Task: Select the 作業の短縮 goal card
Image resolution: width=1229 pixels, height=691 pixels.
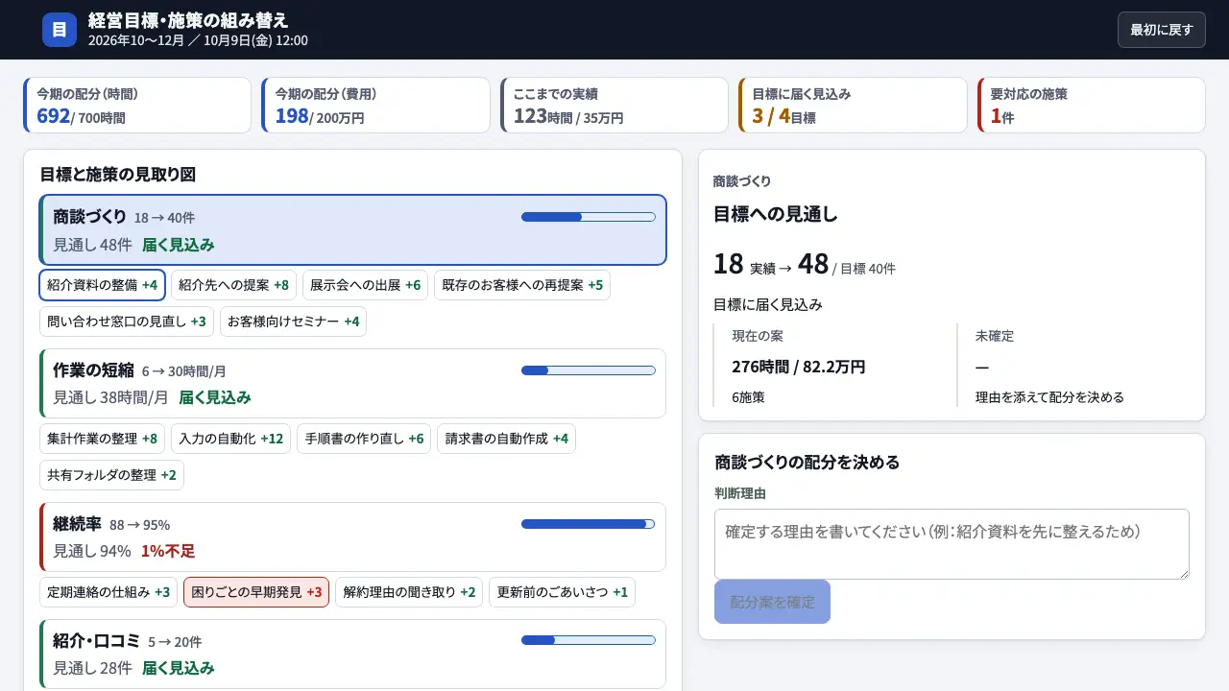Action: click(352, 383)
